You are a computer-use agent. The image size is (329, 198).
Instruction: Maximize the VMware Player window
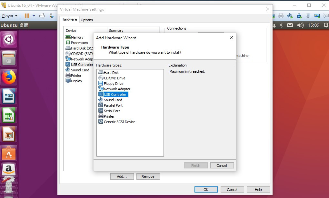pos(309,5)
